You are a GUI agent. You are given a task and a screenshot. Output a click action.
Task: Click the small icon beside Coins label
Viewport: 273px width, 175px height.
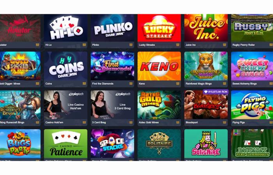(x=84, y=84)
